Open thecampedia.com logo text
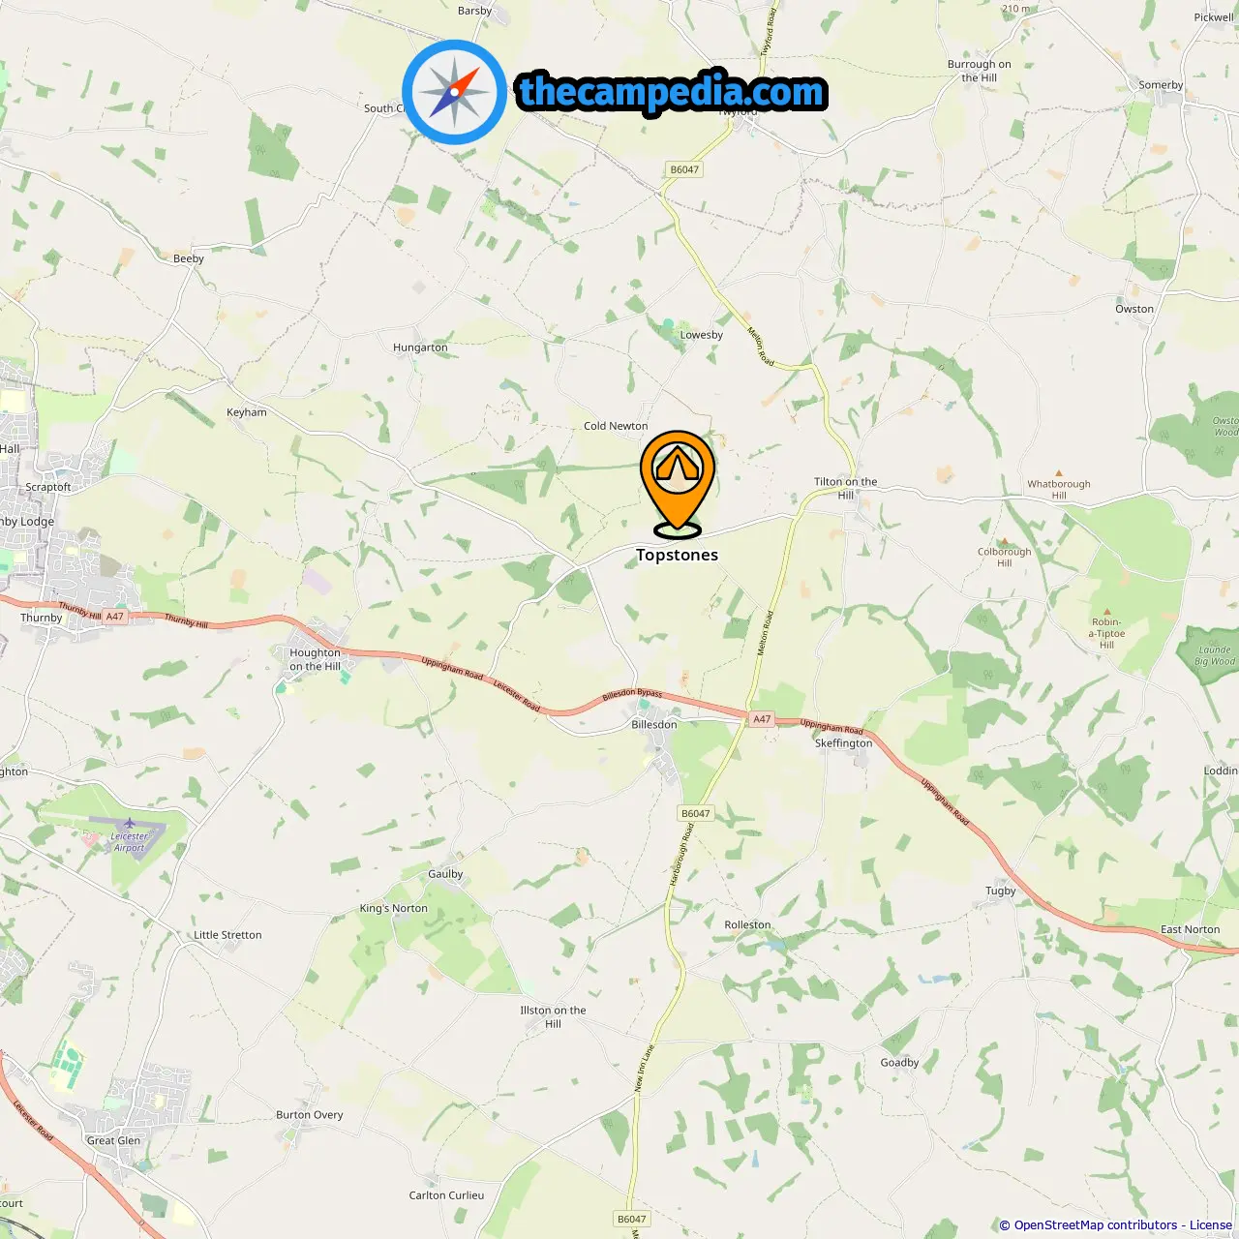Image resolution: width=1239 pixels, height=1239 pixels. click(x=673, y=92)
